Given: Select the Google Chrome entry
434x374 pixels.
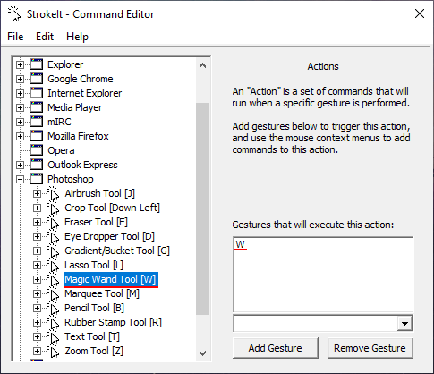Looking at the screenshot, I should coord(81,79).
